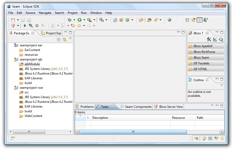Open the Tasks view menu triangle
The width and height of the screenshot is (232, 151).
(x=212, y=105)
